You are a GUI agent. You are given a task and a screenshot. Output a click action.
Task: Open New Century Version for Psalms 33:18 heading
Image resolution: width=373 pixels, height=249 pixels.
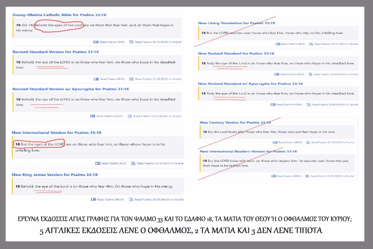[x=235, y=122]
